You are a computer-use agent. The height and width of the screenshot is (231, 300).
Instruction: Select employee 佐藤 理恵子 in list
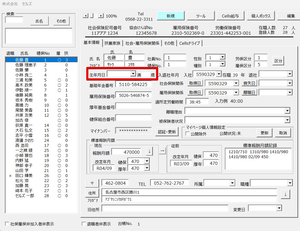pyautogui.click(x=41, y=65)
